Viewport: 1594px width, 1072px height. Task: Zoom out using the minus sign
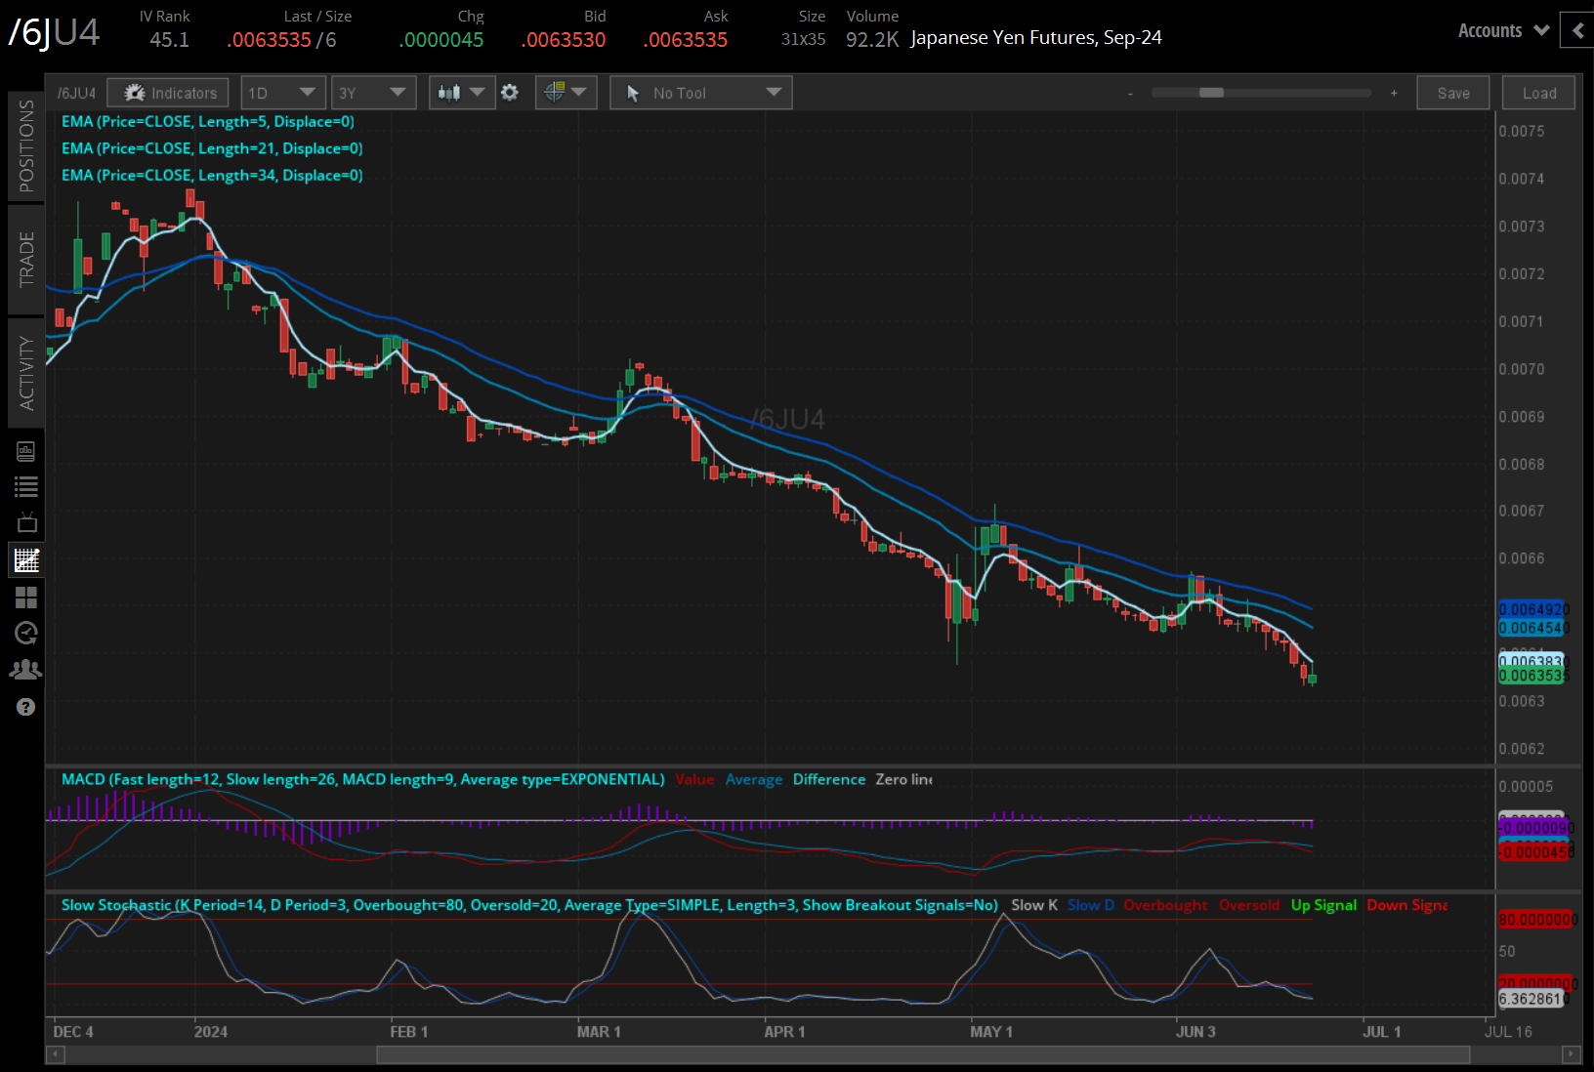(1130, 94)
